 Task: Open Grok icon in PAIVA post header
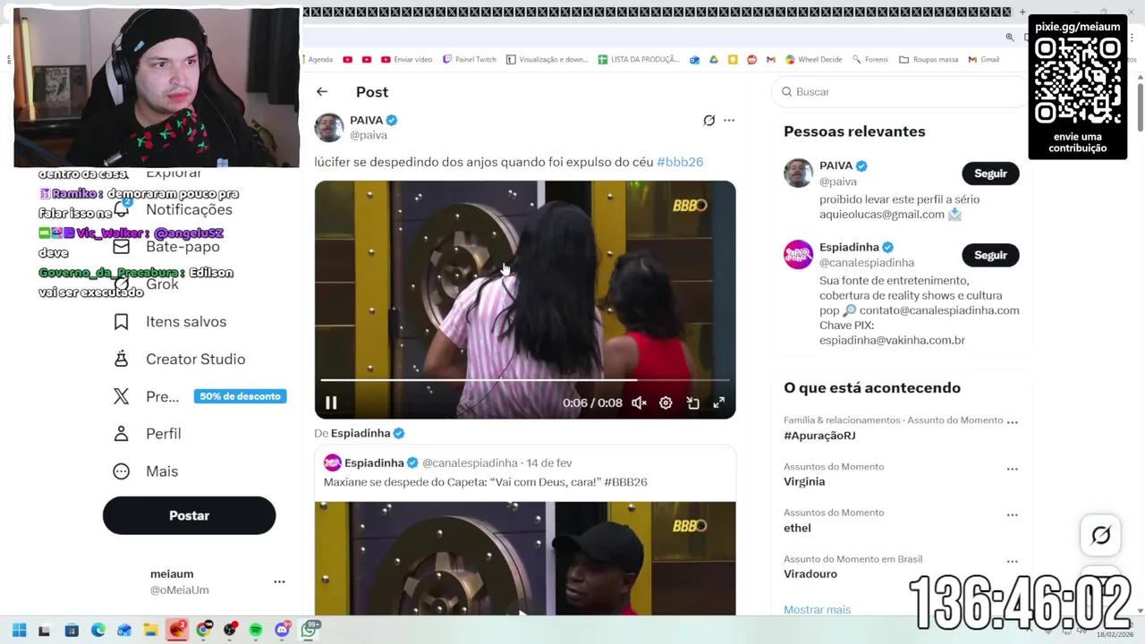pos(709,120)
